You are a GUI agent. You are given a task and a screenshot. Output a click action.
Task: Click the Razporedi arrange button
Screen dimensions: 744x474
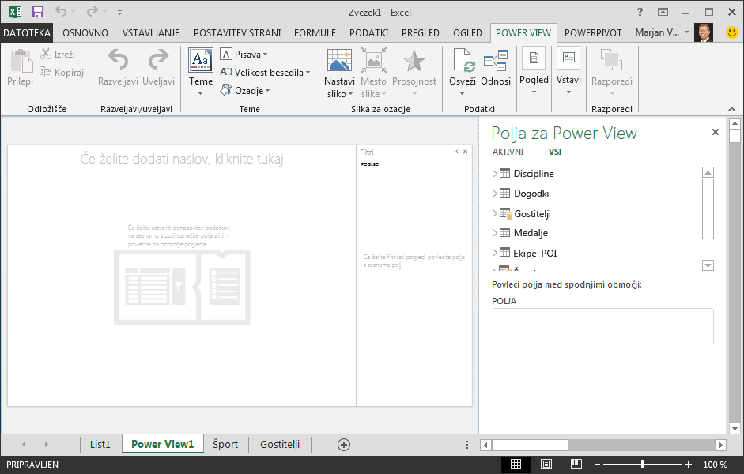[612, 72]
